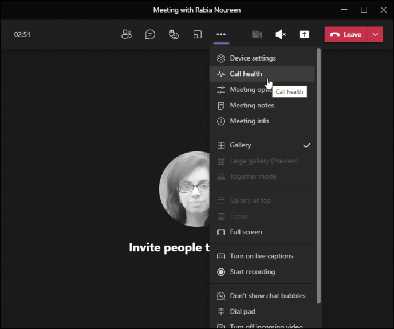394x329 pixels.
Task: Open the share content tray
Action: point(304,34)
